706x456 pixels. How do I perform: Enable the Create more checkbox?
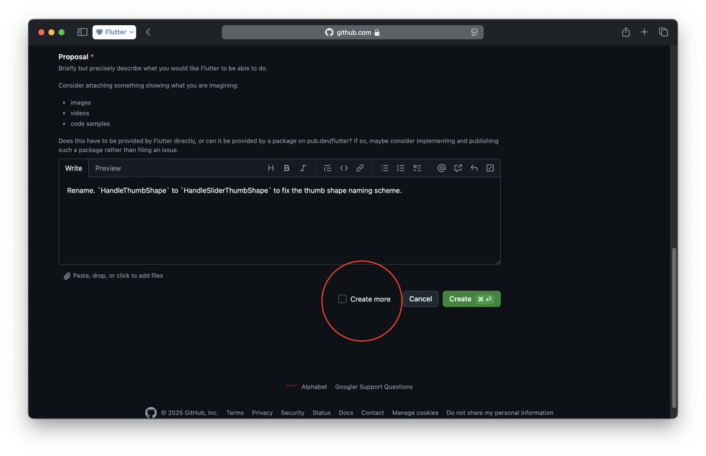[x=342, y=299]
